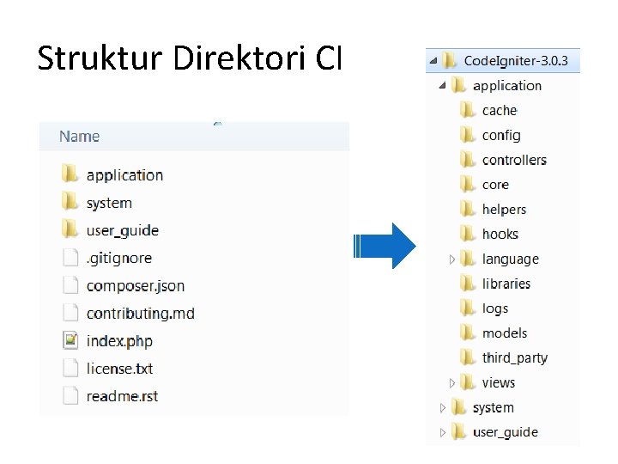Click the .gitignore file icon

coord(70,258)
